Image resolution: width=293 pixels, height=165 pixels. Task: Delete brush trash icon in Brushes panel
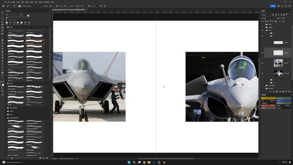coord(47,158)
